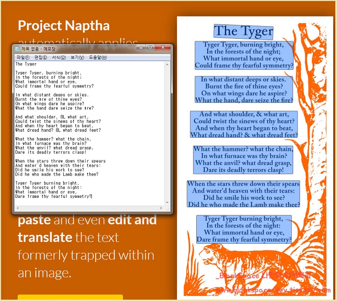Image resolution: width=337 pixels, height=301 pixels.
Task: Click 'When the stars threw down their spears' stanza in image
Action: (x=243, y=194)
